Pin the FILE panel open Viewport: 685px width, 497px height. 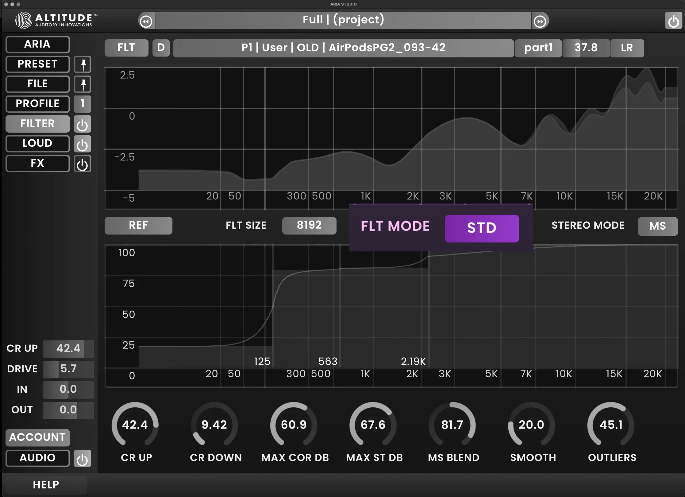click(82, 84)
